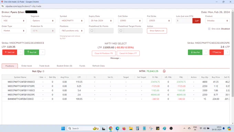The height and width of the screenshot is (132, 234).
Task: Open the Windows Start menu
Action: [63, 129]
